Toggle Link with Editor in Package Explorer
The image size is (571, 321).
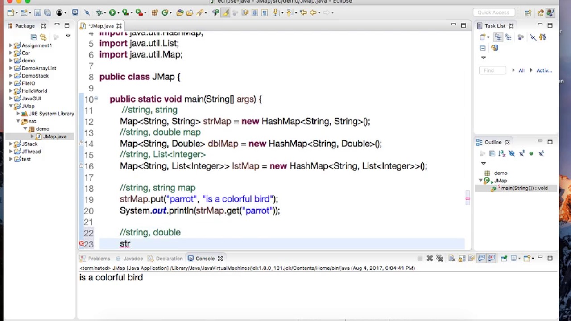[x=43, y=37]
